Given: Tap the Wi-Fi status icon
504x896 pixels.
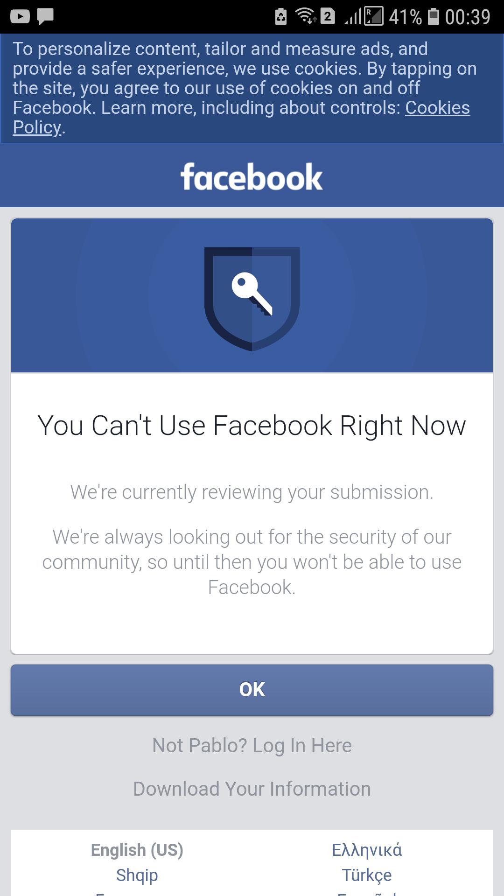Looking at the screenshot, I should point(306,17).
